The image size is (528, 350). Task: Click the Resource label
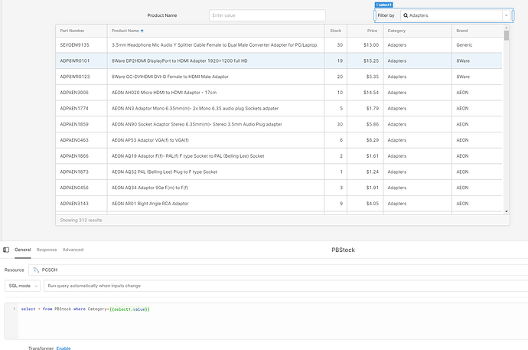click(14, 270)
